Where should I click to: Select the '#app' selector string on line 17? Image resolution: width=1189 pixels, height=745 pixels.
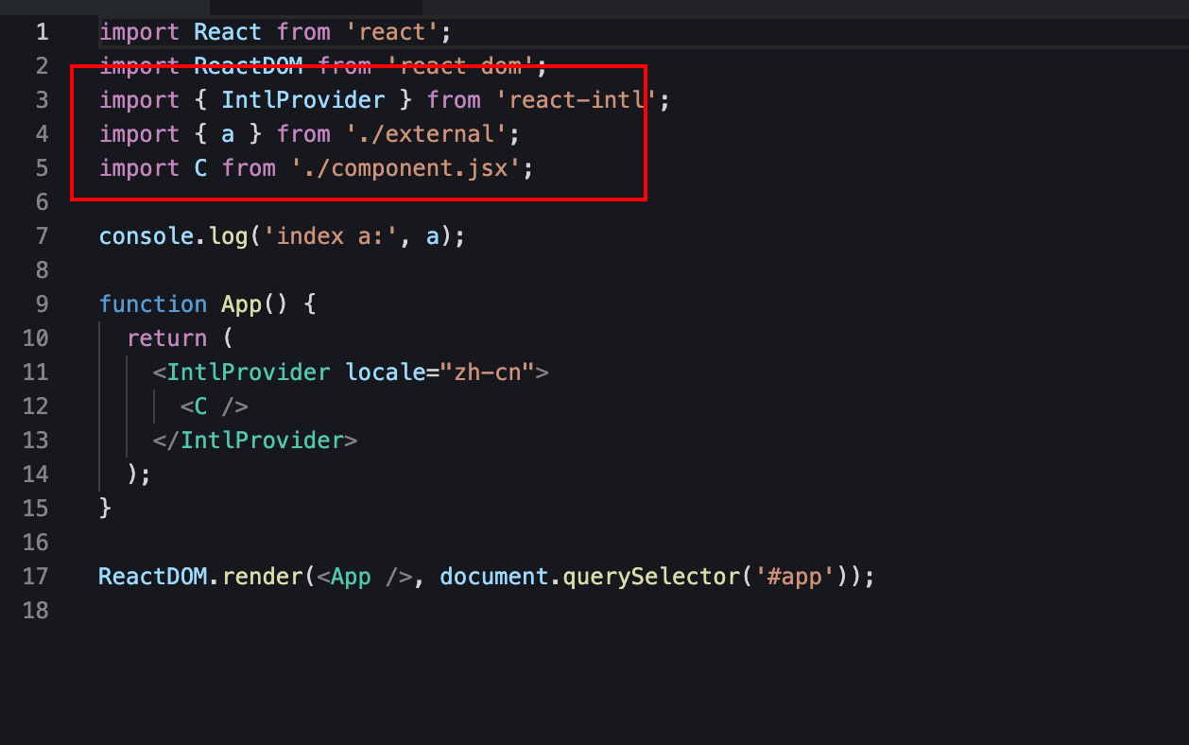[791, 576]
